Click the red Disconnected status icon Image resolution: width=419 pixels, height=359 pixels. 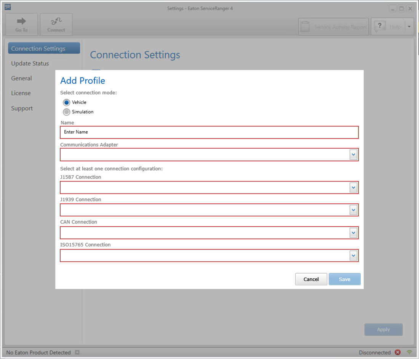click(x=398, y=353)
